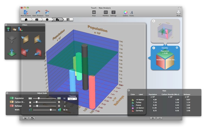Toggle the <2 Items> key checkbox
This screenshot has height=130, width=209.
coord(133,108)
